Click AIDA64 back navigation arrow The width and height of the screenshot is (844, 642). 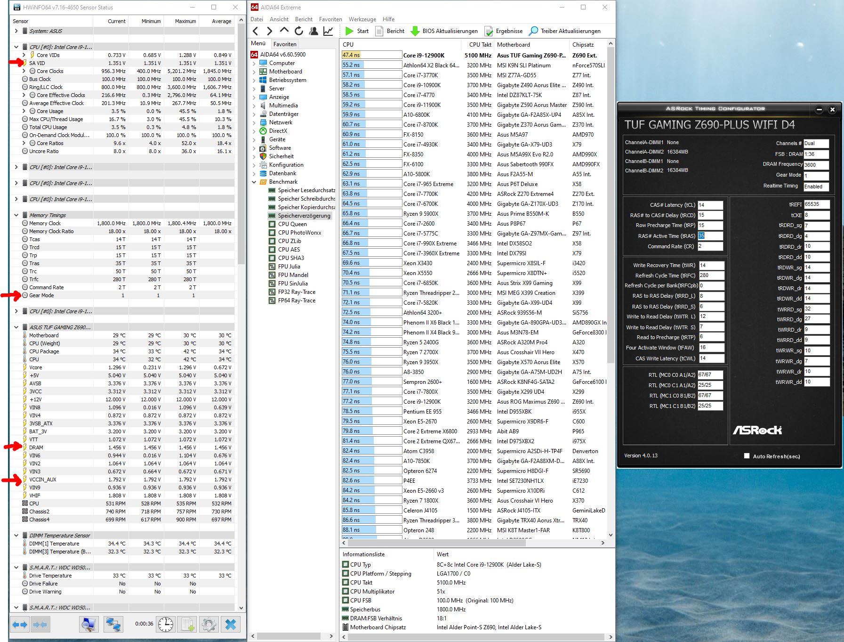point(256,31)
